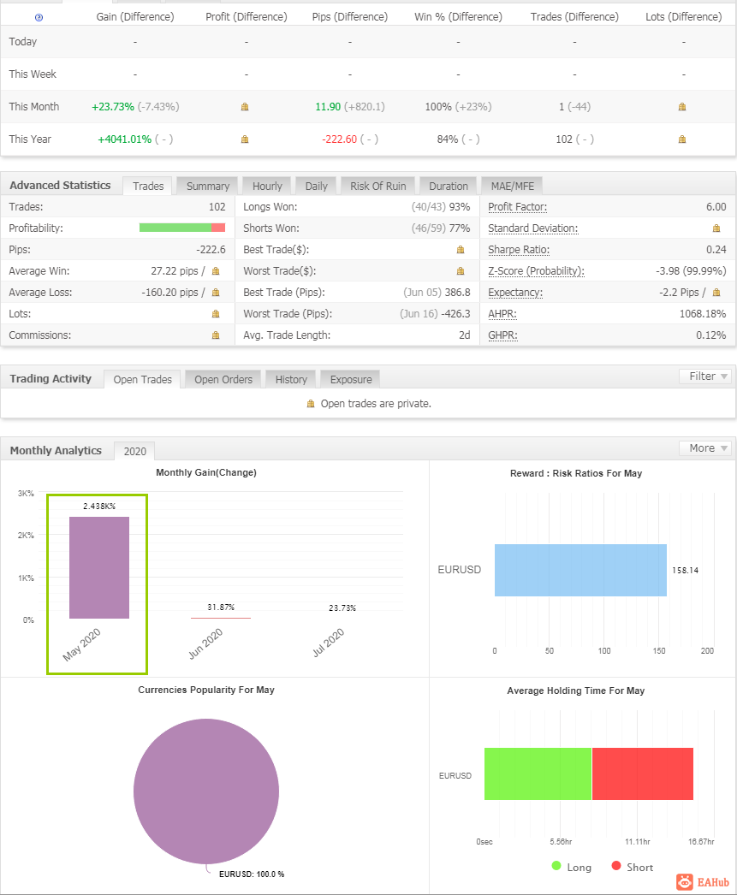Click the EURUSD: 100.0 % pie label

(x=252, y=874)
